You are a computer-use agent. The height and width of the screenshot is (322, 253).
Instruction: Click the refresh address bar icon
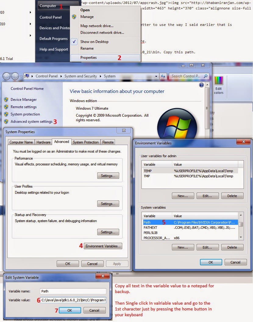[163, 76]
